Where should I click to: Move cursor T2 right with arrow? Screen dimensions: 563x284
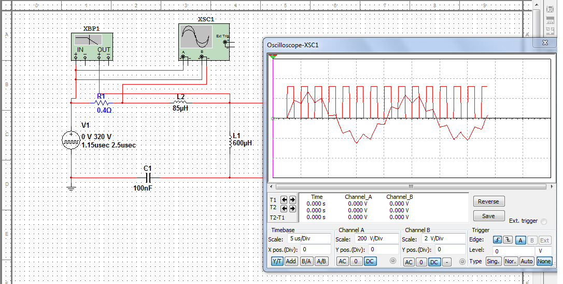(x=292, y=208)
